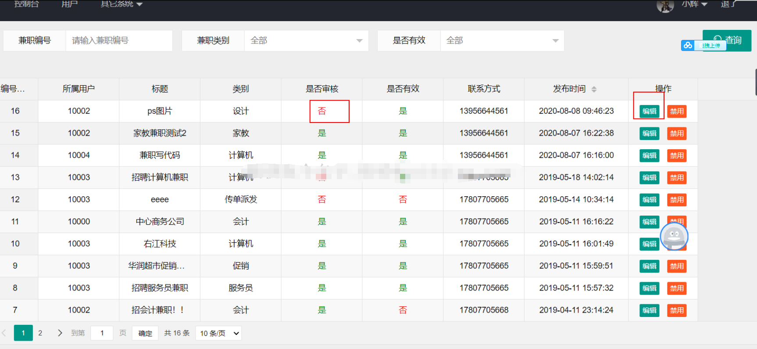Go to pagination page 2
This screenshot has width=757, height=349.
tap(40, 333)
